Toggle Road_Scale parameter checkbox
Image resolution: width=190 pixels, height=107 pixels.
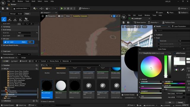point(159,41)
